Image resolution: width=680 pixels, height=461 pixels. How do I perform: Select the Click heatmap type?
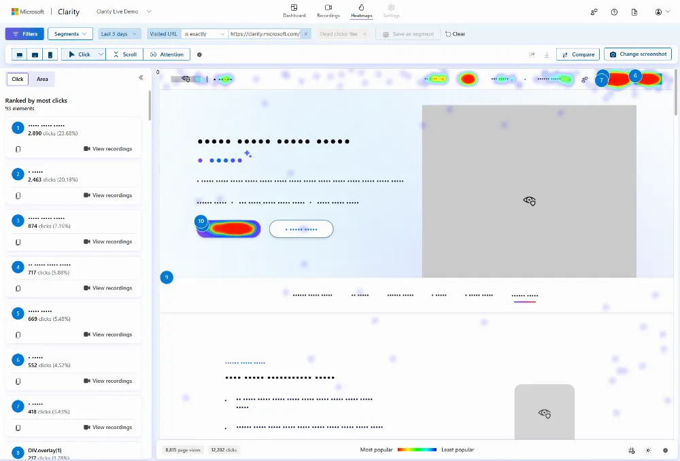pos(80,54)
